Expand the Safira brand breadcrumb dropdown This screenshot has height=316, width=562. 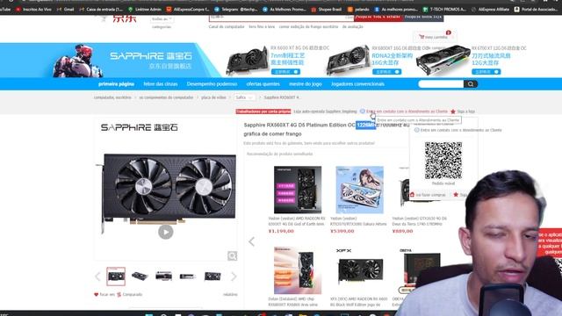point(244,97)
